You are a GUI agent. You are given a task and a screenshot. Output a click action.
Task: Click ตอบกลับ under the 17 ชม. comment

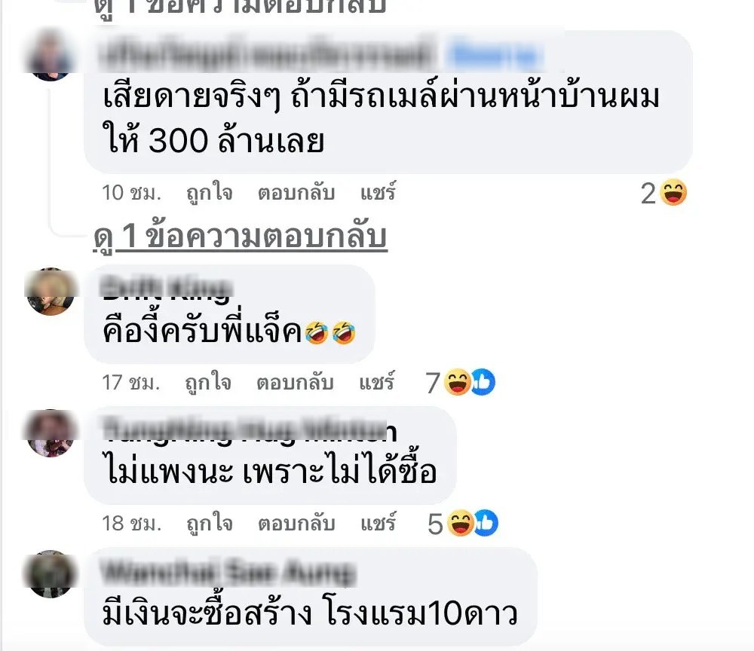295,383
